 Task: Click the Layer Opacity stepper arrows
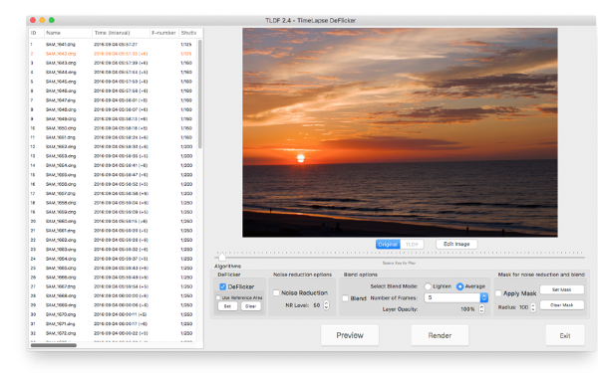coord(482,309)
